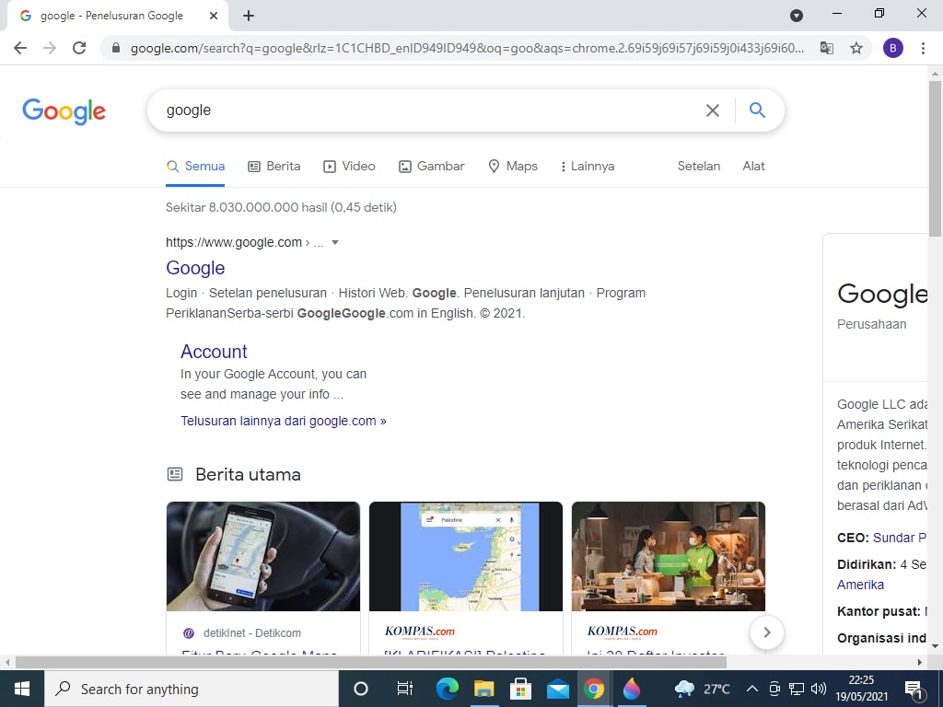Screen dimensions: 943x707
Task: Click the Google logo
Action: point(64,111)
